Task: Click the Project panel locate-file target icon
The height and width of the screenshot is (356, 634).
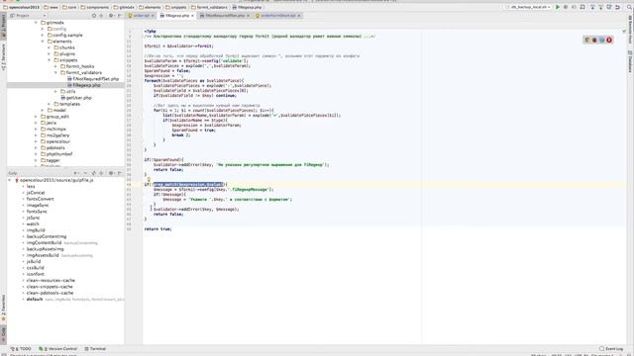Action: click(94, 16)
